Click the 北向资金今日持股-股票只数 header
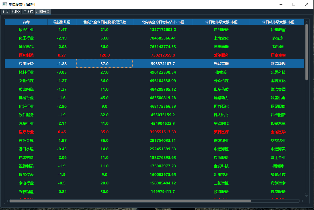Viewport: 314px width, 210px height. (104, 22)
